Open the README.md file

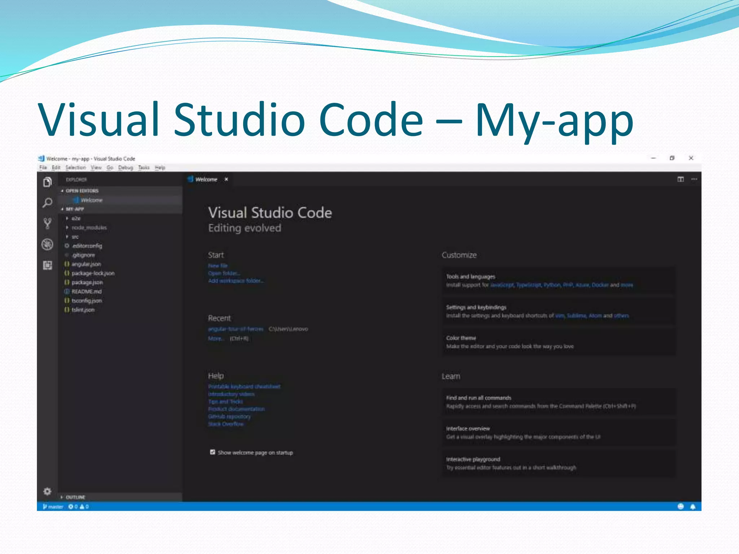(121, 291)
